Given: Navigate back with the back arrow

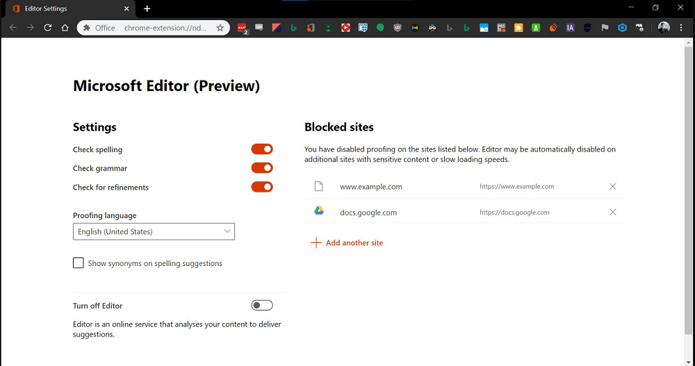Looking at the screenshot, I should [x=13, y=28].
